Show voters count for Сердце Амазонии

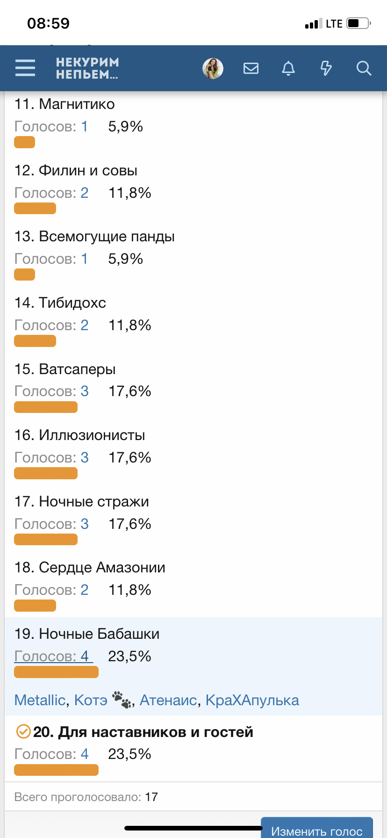(x=51, y=590)
